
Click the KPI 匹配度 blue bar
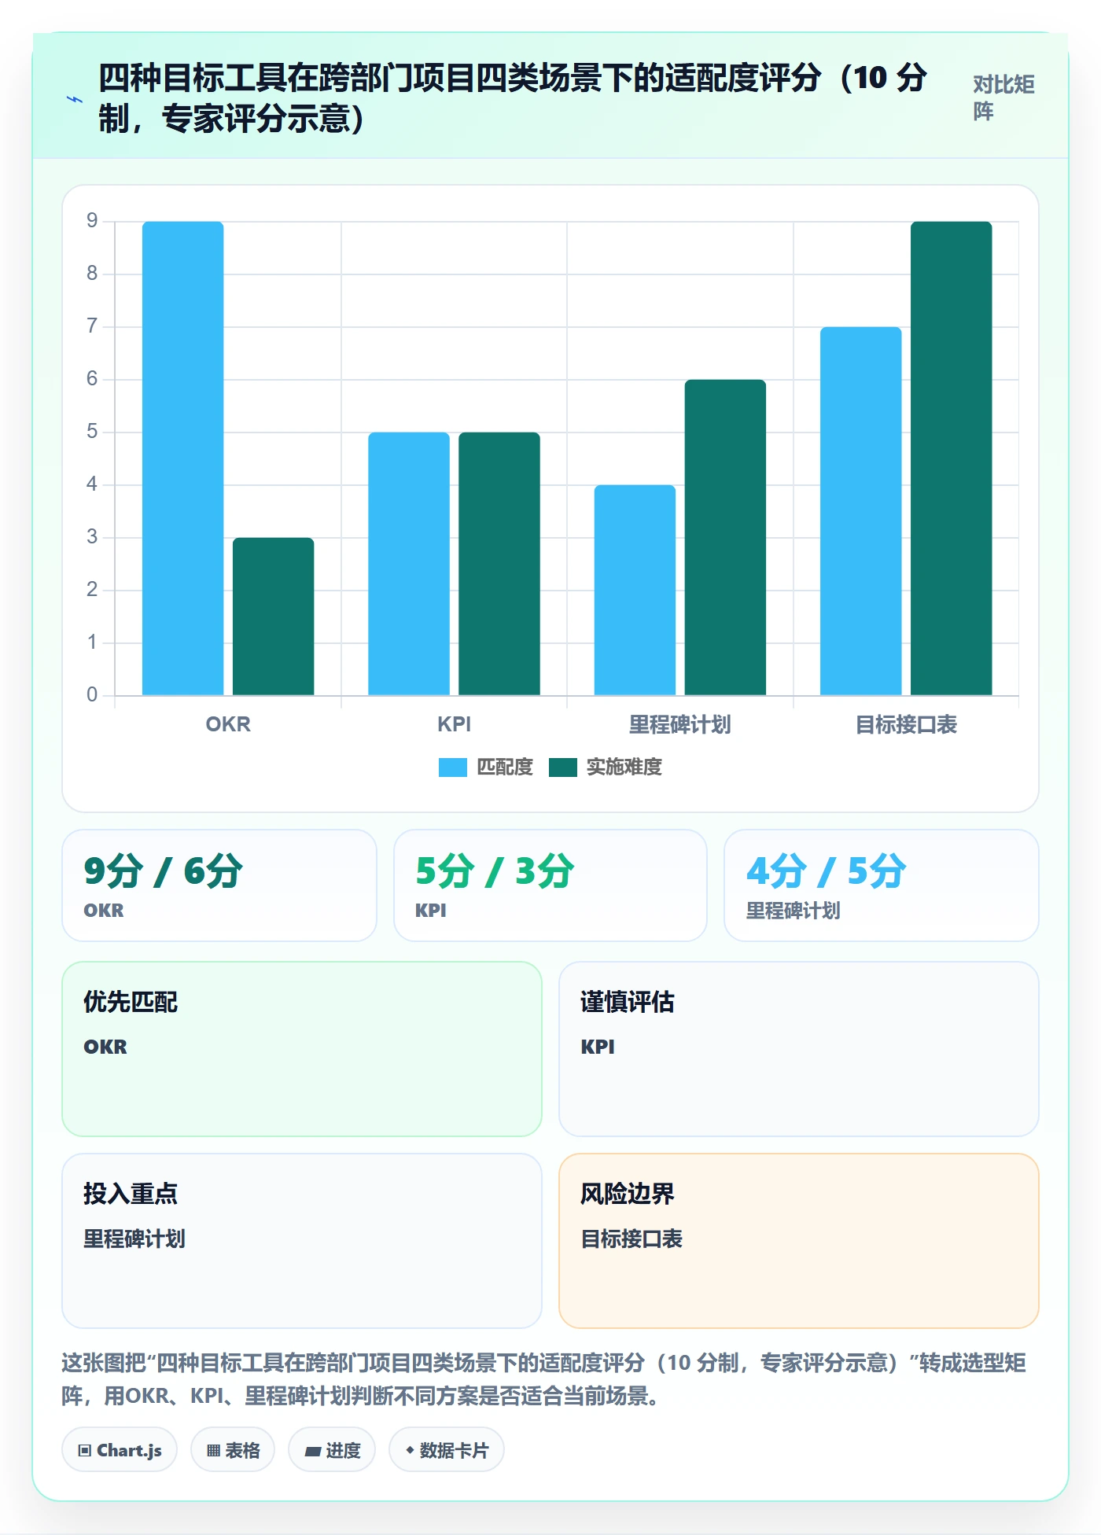tap(409, 564)
